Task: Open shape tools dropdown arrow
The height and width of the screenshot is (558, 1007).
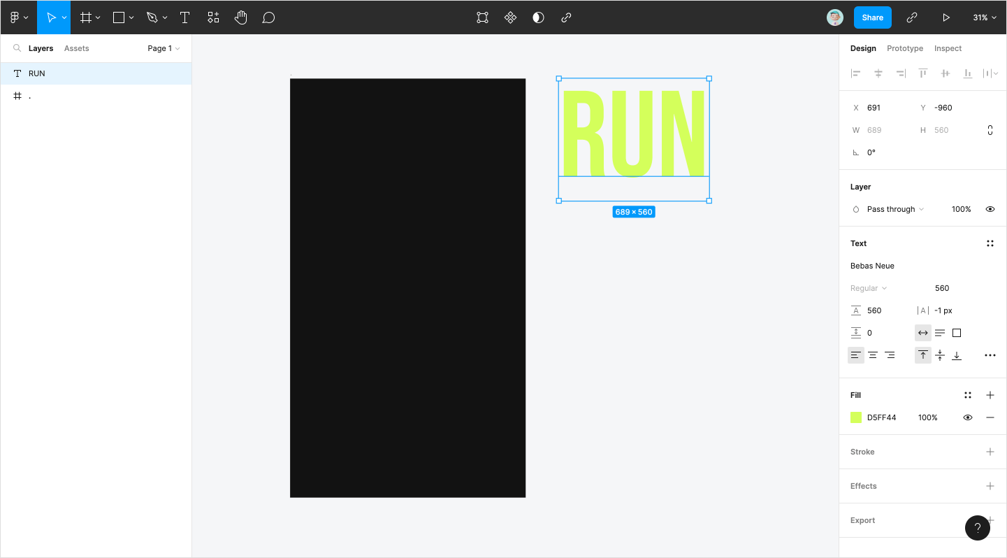Action: pyautogui.click(x=131, y=17)
